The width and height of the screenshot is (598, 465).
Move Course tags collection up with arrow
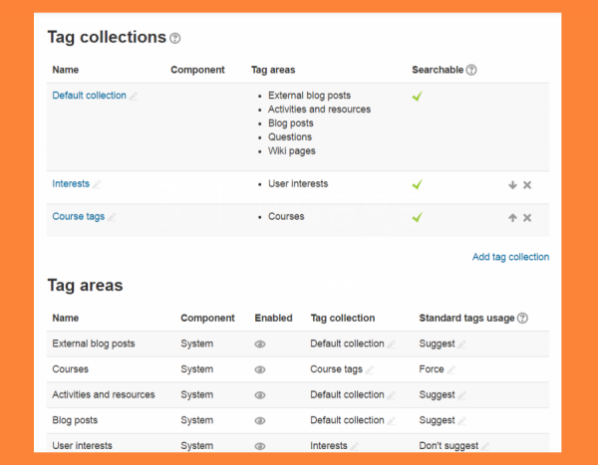pyautogui.click(x=512, y=218)
